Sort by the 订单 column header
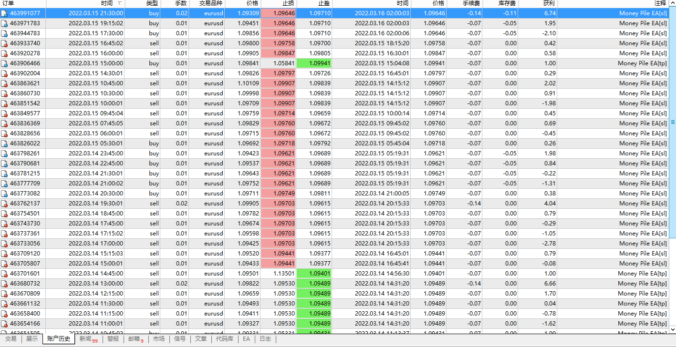The height and width of the screenshot is (347, 676). (x=23, y=3)
